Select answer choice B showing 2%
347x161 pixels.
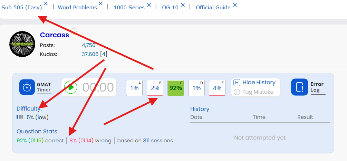pos(155,88)
